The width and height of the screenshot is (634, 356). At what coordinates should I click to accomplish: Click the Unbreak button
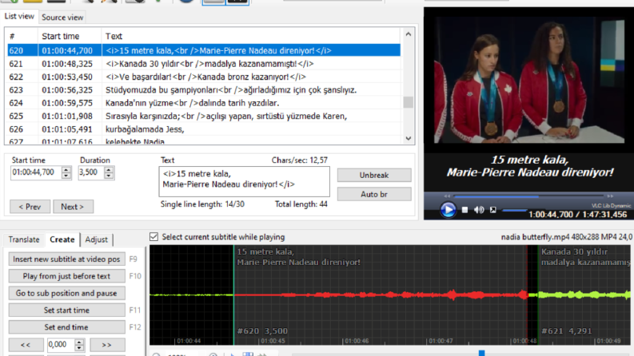[x=374, y=175]
